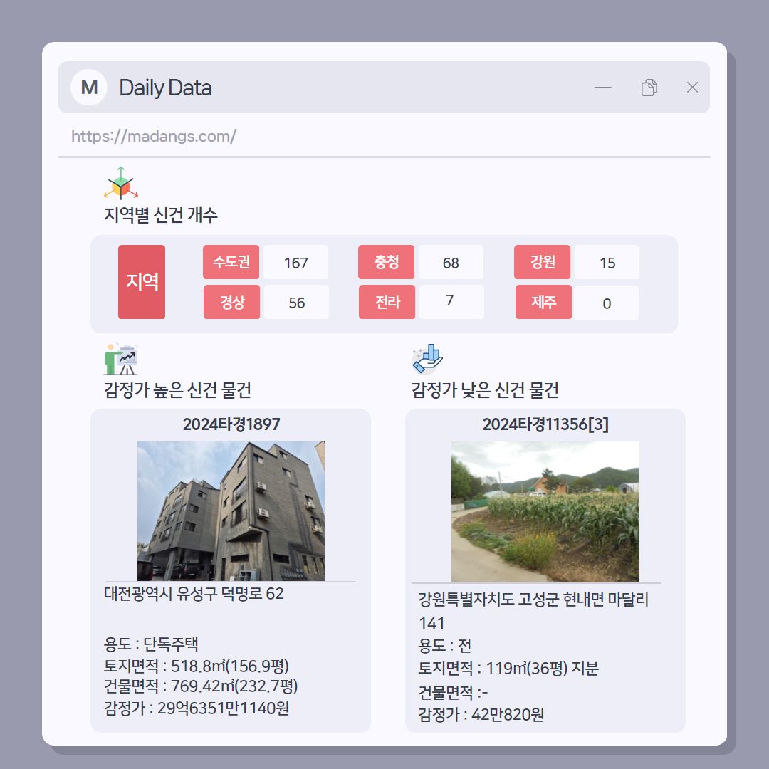Click 용도 : 단독주택 line
Viewport: 769px width, 769px height.
[151, 644]
